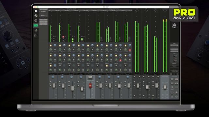Click the Analogue 1 pan knob above fader
The height and width of the screenshot is (117, 209).
click(x=53, y=77)
